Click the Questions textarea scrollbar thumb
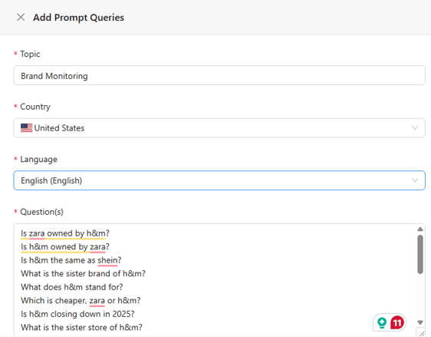The width and height of the screenshot is (431, 337). point(420,254)
